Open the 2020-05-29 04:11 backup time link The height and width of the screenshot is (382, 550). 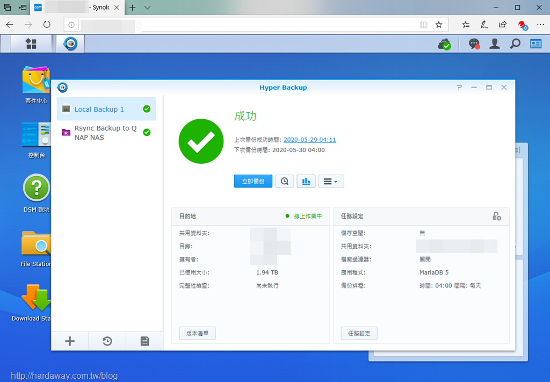point(310,140)
